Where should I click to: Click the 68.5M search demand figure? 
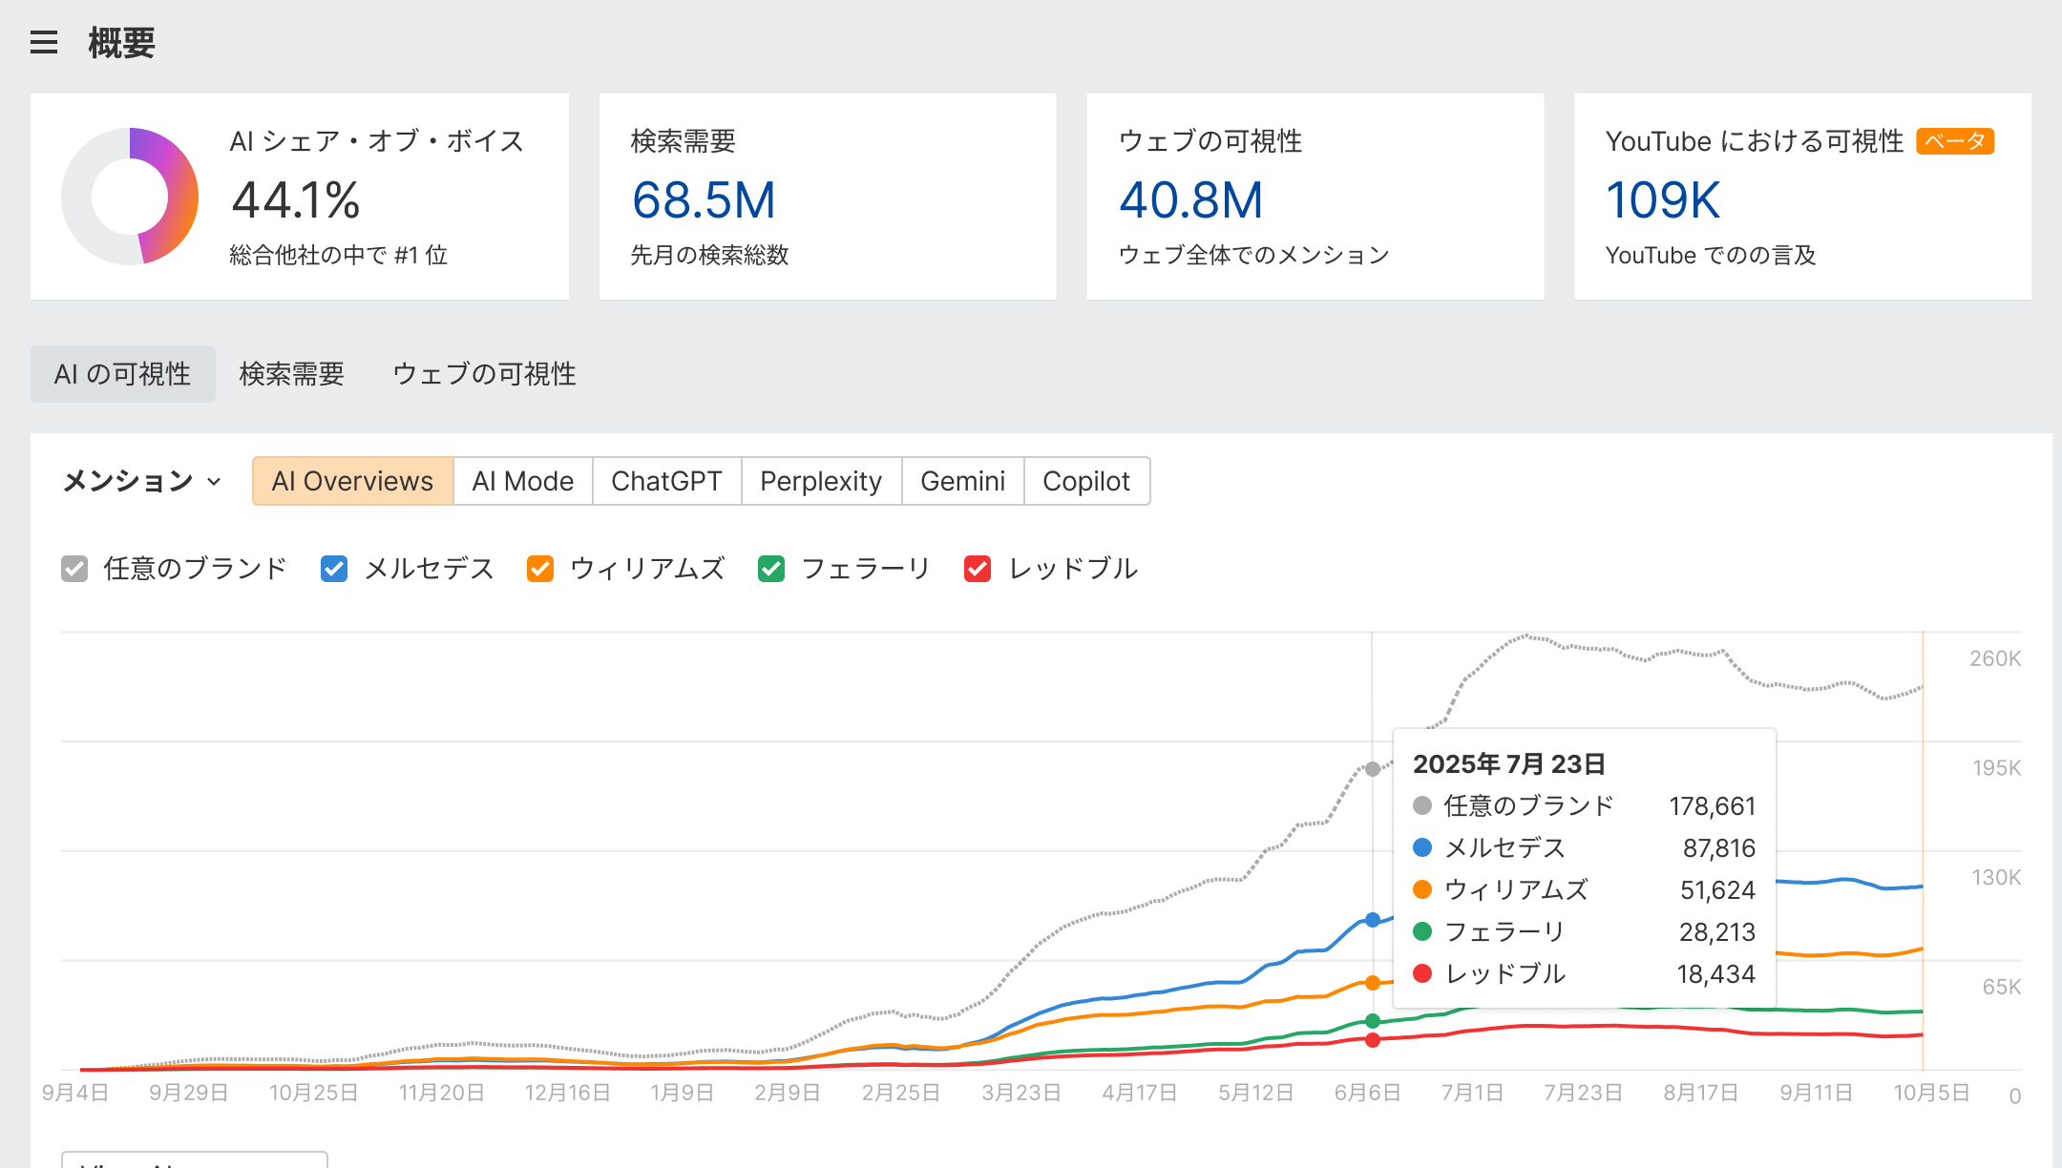tap(704, 200)
